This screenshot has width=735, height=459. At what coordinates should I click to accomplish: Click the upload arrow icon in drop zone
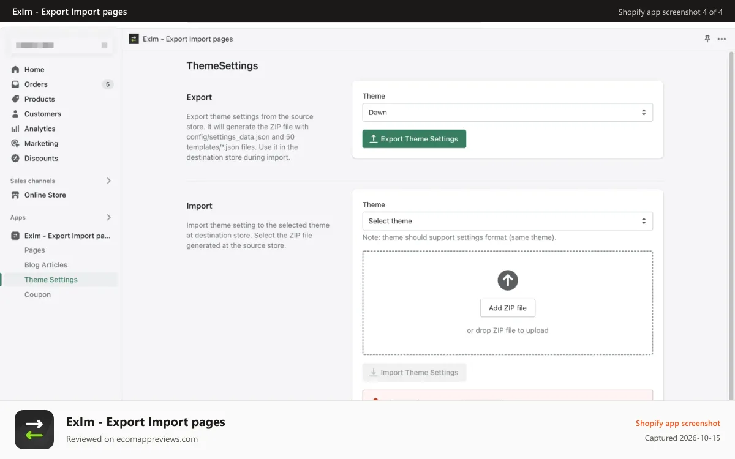tap(507, 280)
